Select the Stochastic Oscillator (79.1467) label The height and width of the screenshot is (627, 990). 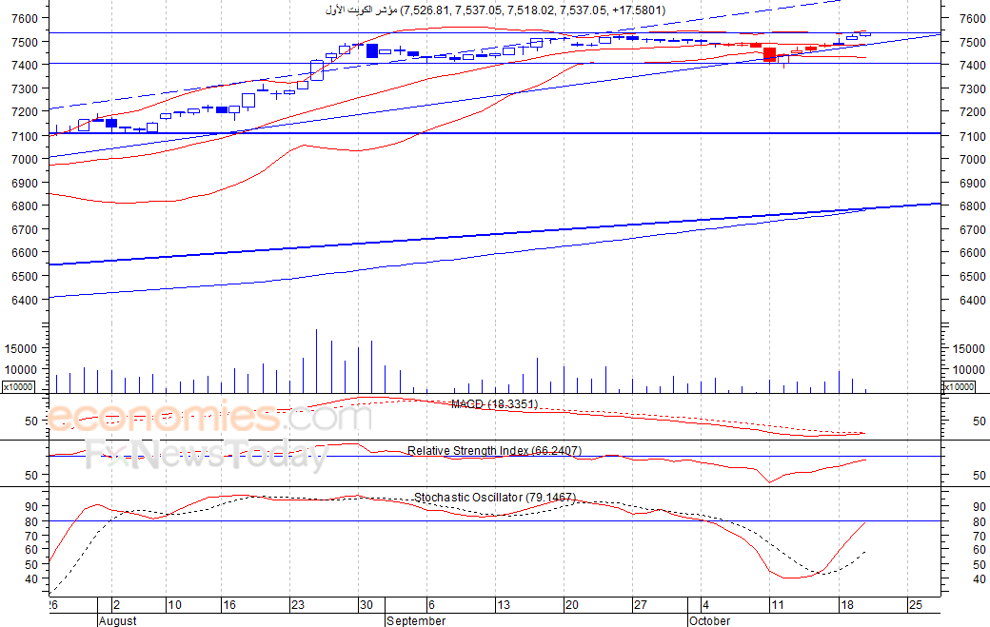(495, 497)
